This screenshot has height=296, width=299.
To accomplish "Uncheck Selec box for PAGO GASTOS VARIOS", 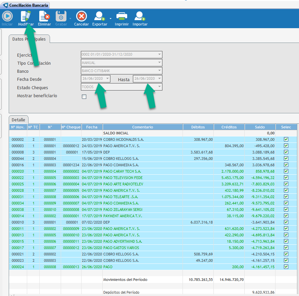I will (286, 248).
